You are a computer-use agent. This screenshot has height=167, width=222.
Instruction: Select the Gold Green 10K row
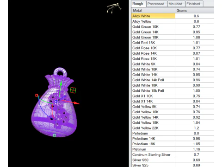(173, 26)
